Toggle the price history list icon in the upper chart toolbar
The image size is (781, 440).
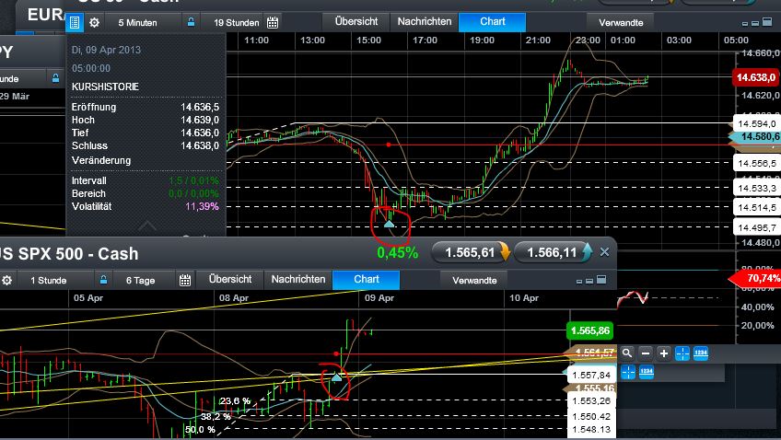coord(75,22)
